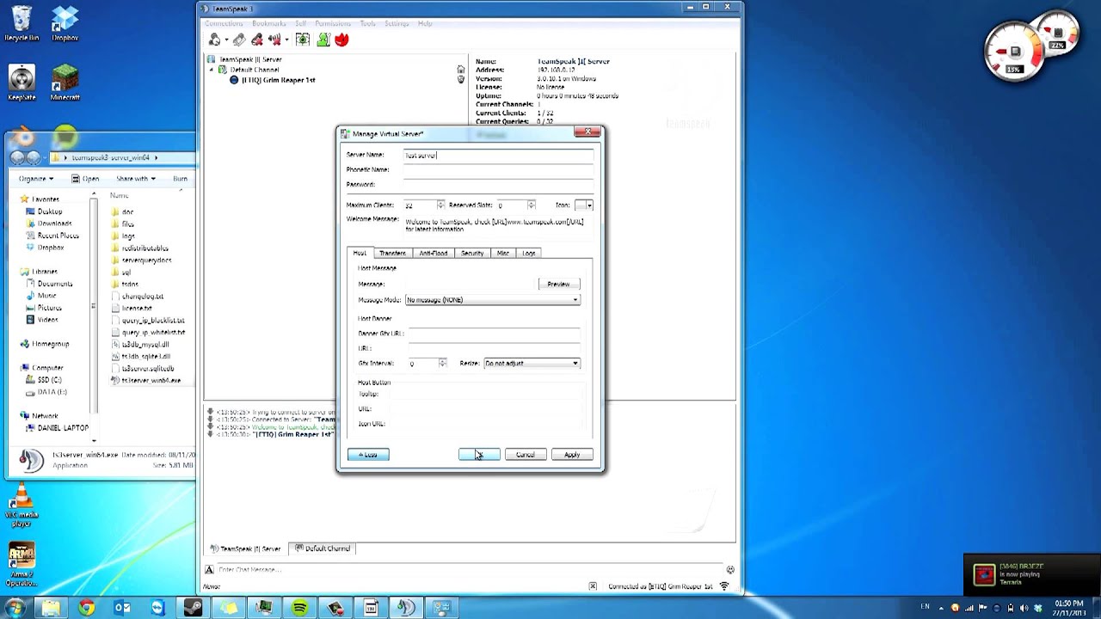Click the emoticon icon beside chat input
The height and width of the screenshot is (619, 1101).
point(730,570)
